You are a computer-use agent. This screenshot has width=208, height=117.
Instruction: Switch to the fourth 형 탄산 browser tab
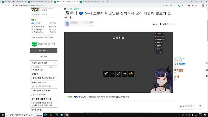(92, 2)
